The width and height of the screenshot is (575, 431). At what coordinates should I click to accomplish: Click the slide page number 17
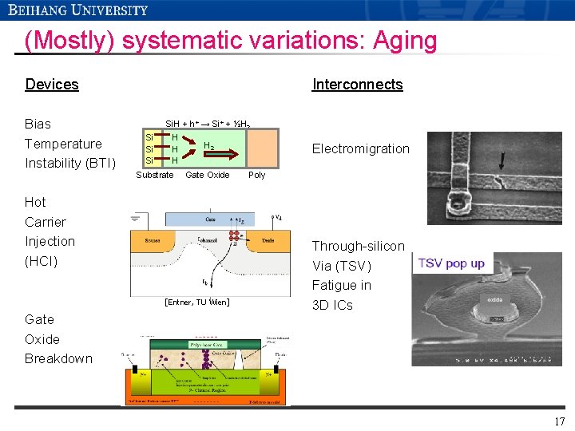[560, 421]
